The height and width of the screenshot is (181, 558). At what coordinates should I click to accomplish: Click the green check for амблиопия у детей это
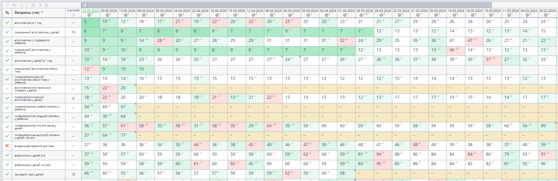coord(7,155)
